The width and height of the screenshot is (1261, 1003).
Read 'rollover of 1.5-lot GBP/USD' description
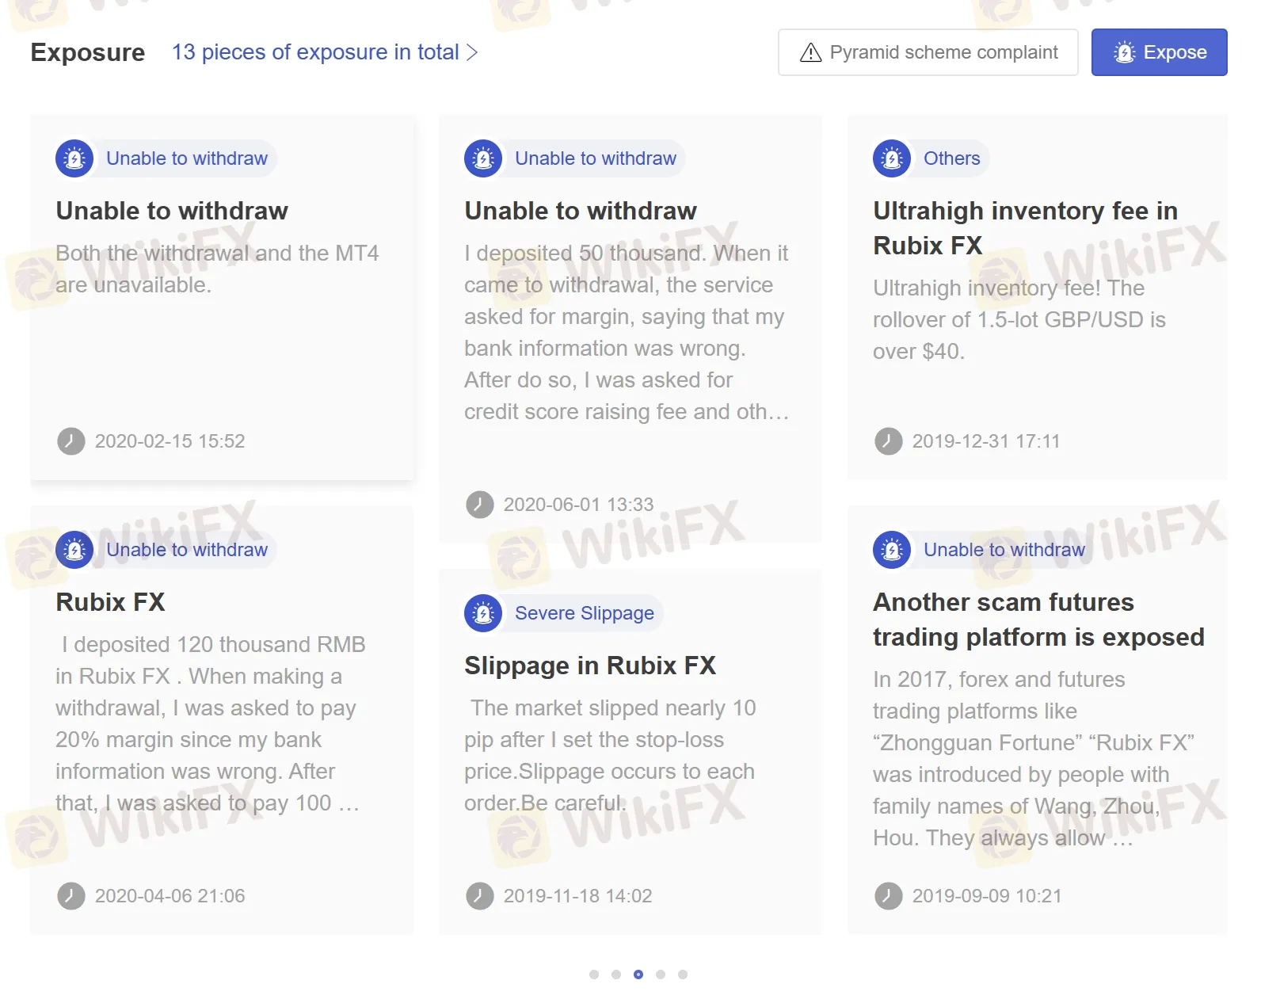pos(1019,320)
